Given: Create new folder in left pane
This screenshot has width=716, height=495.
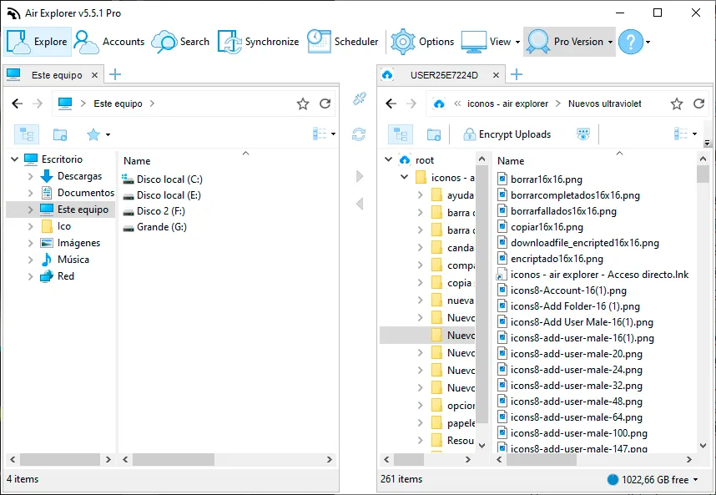Looking at the screenshot, I should coord(60,134).
